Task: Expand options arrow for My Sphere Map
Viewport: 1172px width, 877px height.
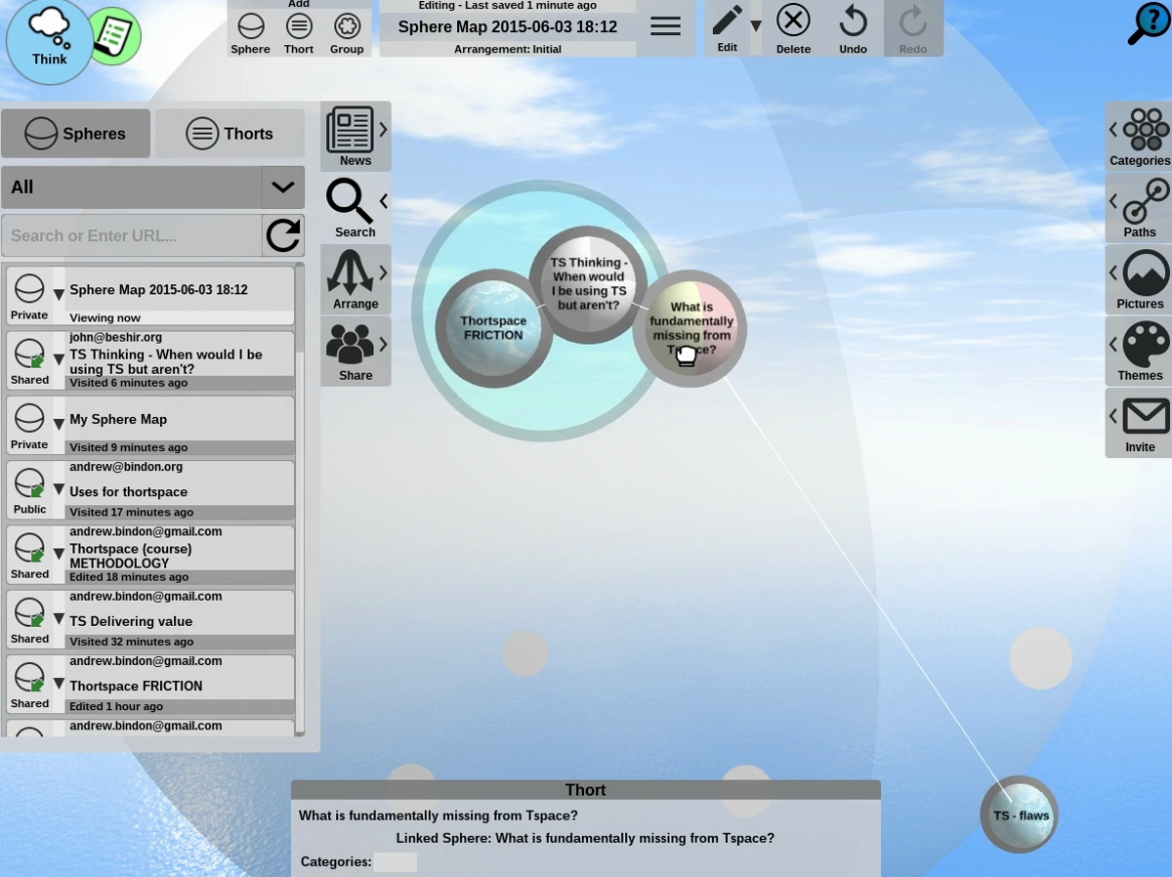Action: pos(59,424)
